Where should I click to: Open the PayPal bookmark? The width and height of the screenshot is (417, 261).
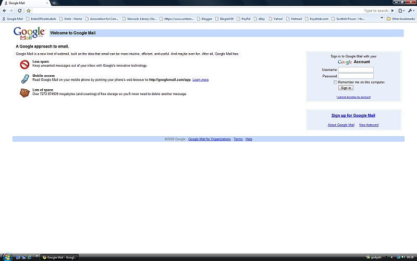[x=243, y=19]
